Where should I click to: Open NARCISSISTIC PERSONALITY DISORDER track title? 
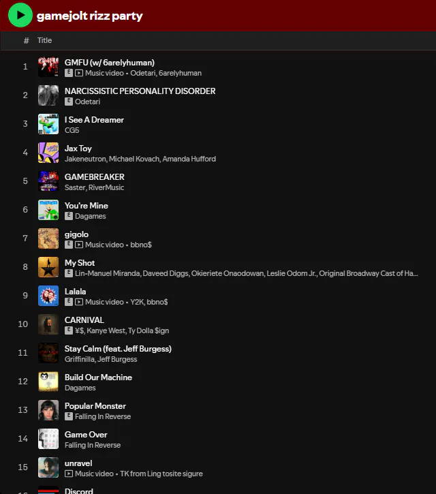coord(140,91)
